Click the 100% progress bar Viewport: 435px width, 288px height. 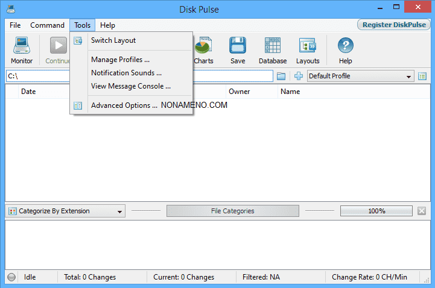coord(376,211)
